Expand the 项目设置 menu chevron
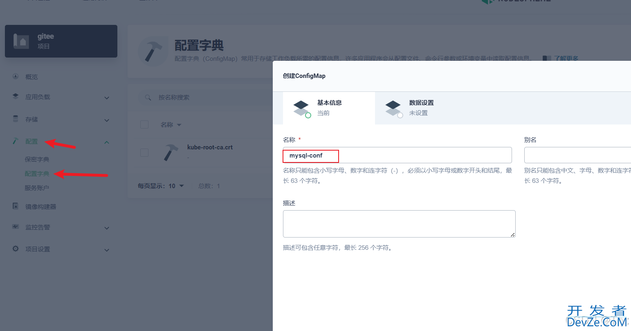The width and height of the screenshot is (631, 331). 107,250
